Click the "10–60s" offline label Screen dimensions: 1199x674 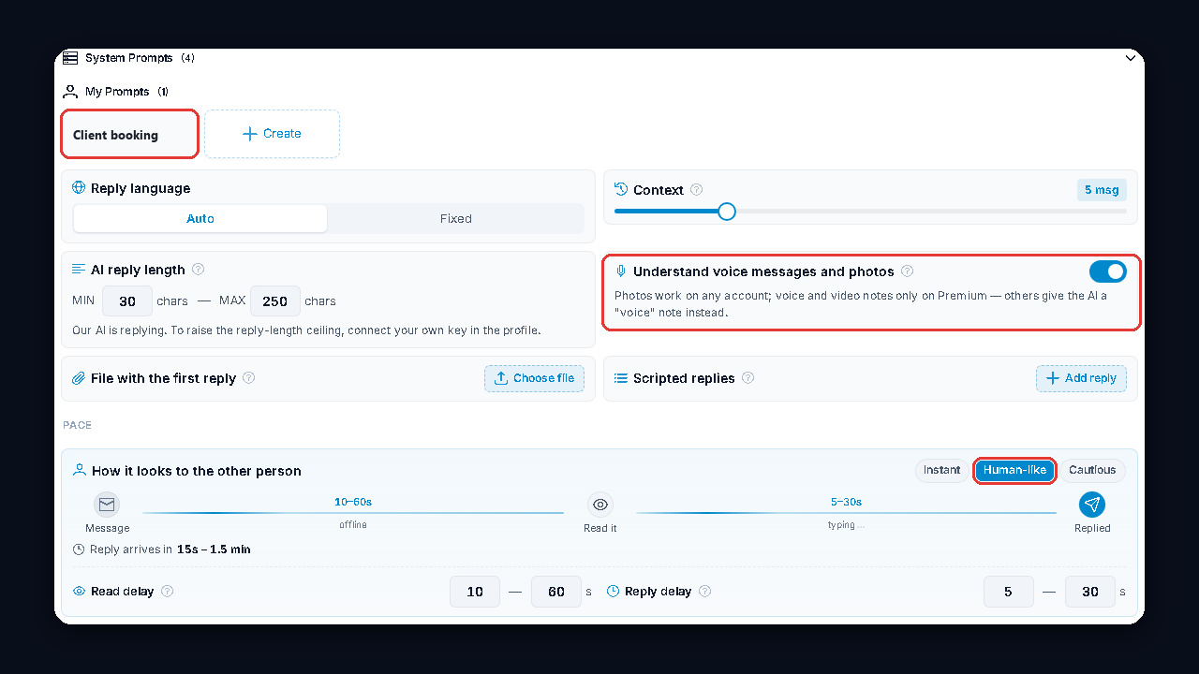[x=353, y=502]
